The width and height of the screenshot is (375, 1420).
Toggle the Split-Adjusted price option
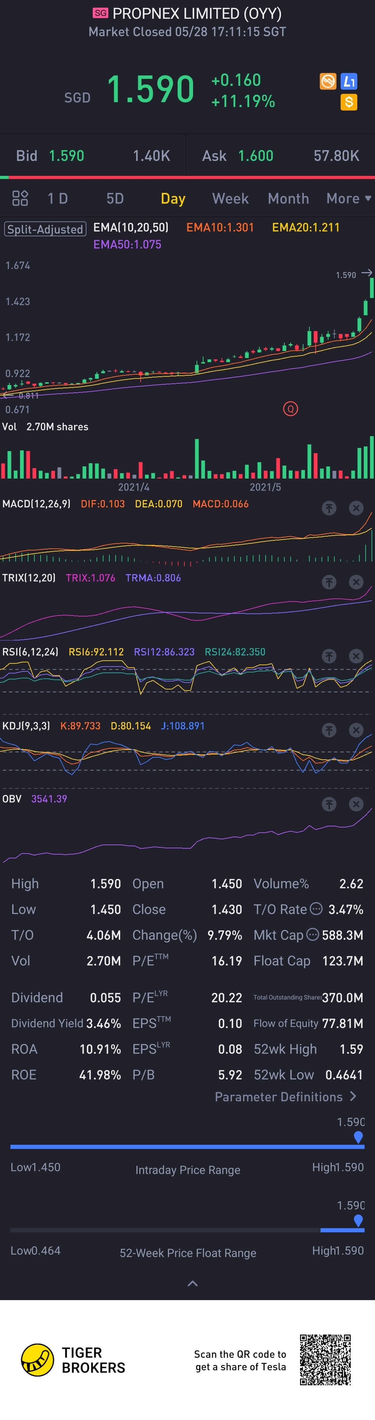click(x=45, y=229)
